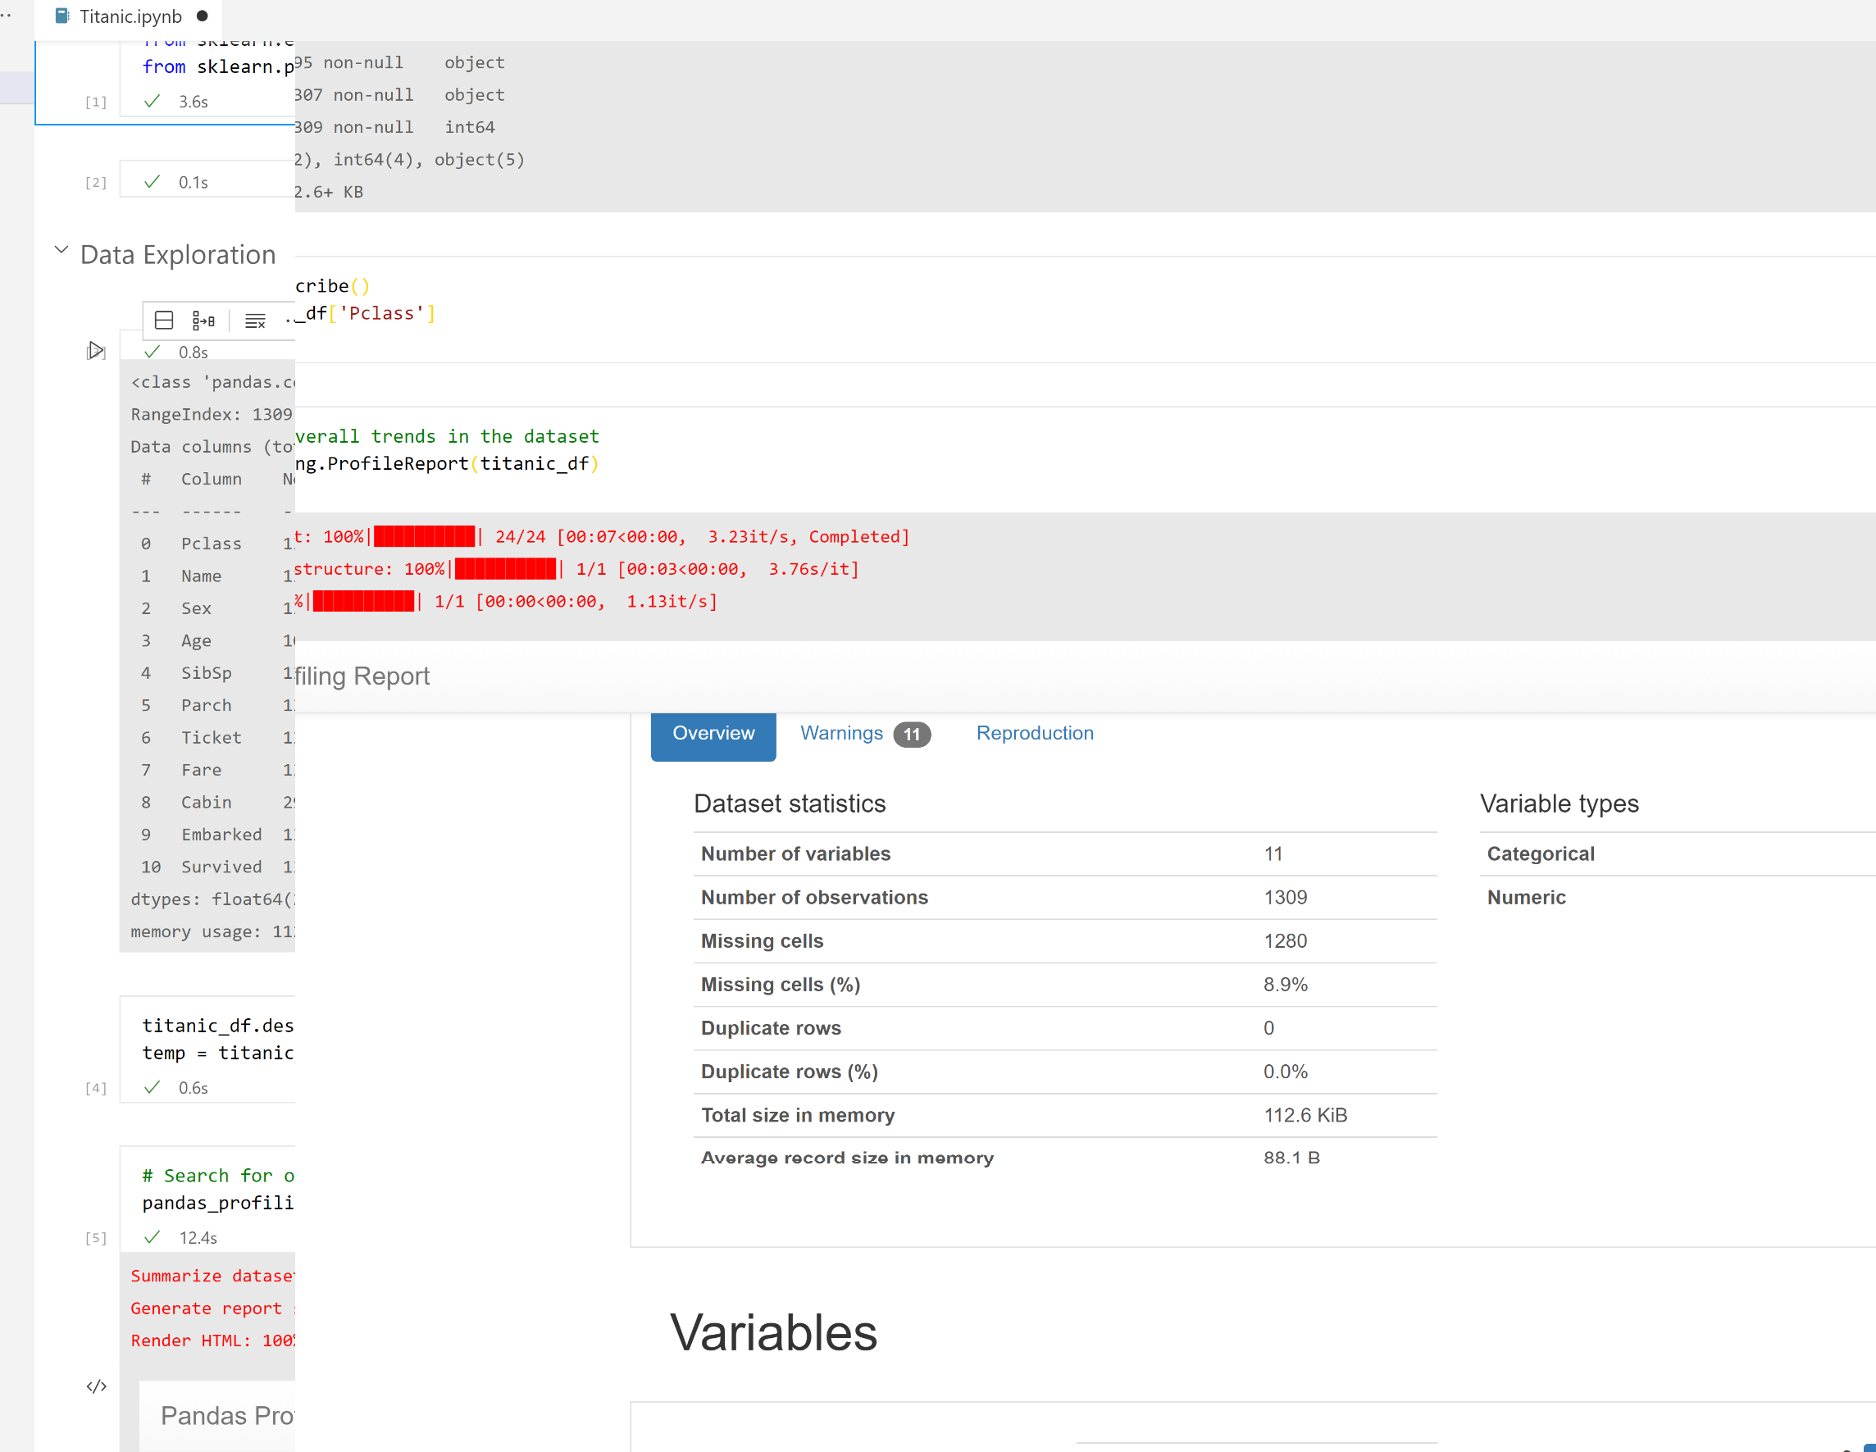The width and height of the screenshot is (1876, 1452).
Task: Click the Warnings count badge 11
Action: (912, 734)
